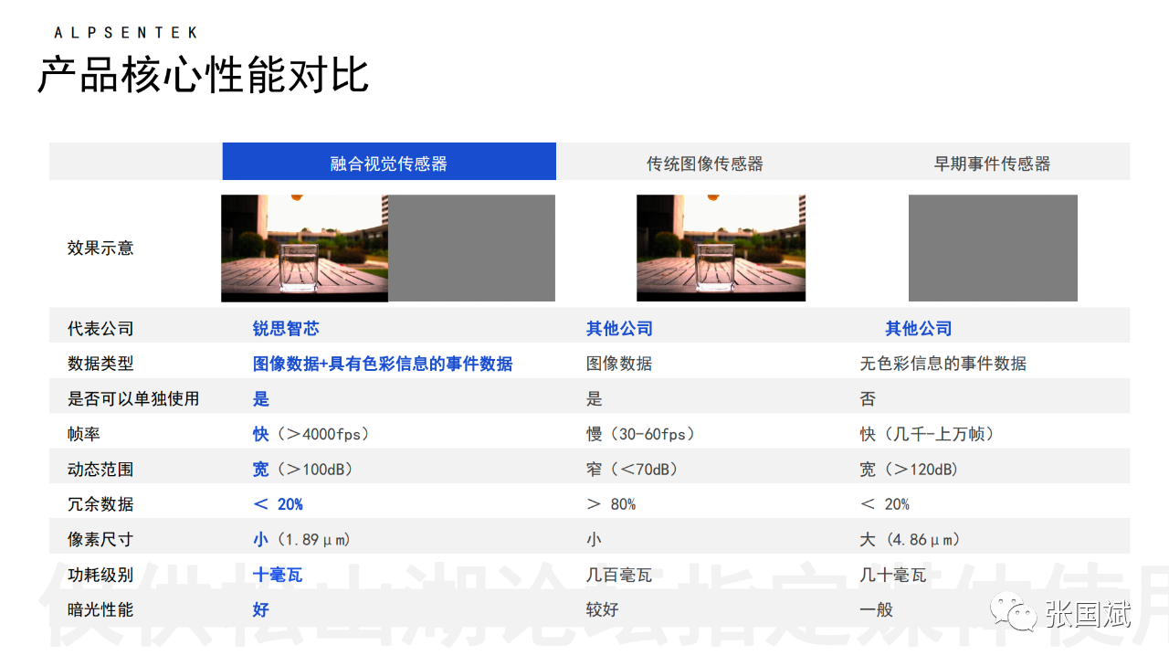Select the 大（4.86μm）pixel size cell
Screen dimensions: 1169x666
[x=910, y=539]
